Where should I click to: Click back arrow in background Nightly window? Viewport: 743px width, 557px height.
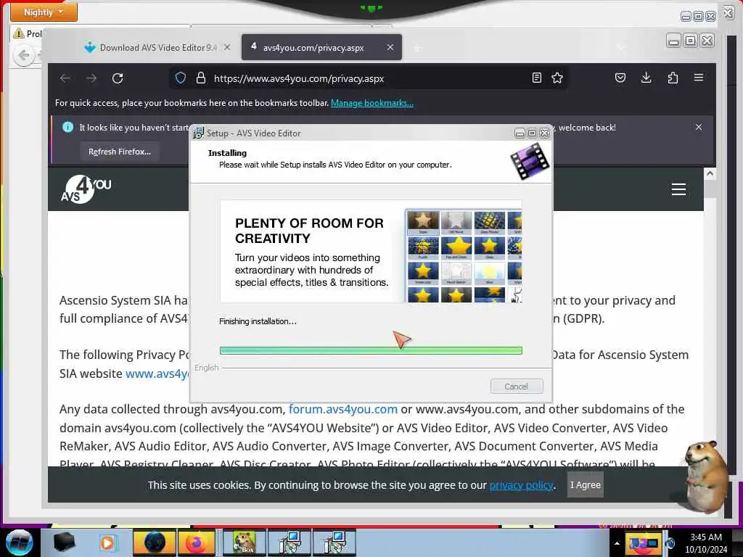pos(24,55)
